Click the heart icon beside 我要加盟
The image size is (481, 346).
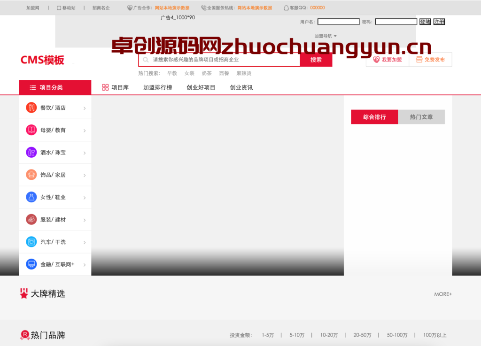pos(376,60)
